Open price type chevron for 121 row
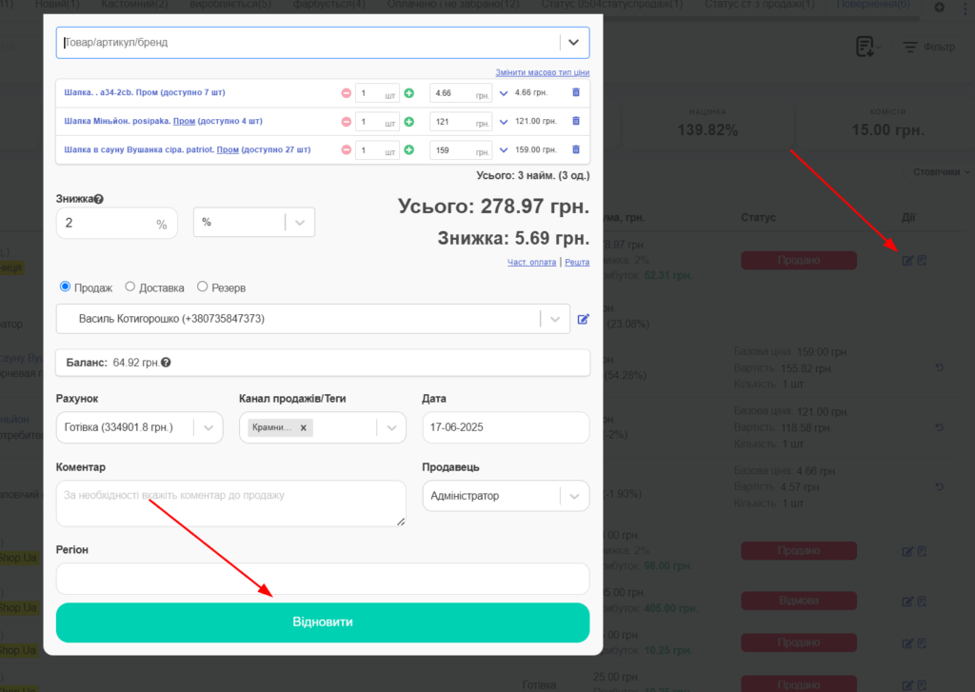The width and height of the screenshot is (975, 692). coord(504,122)
